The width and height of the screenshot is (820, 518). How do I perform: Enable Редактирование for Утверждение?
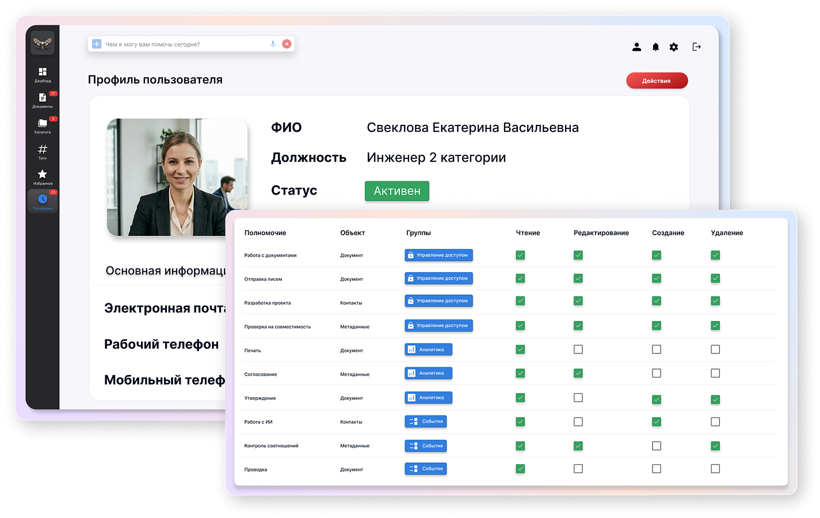tap(578, 398)
